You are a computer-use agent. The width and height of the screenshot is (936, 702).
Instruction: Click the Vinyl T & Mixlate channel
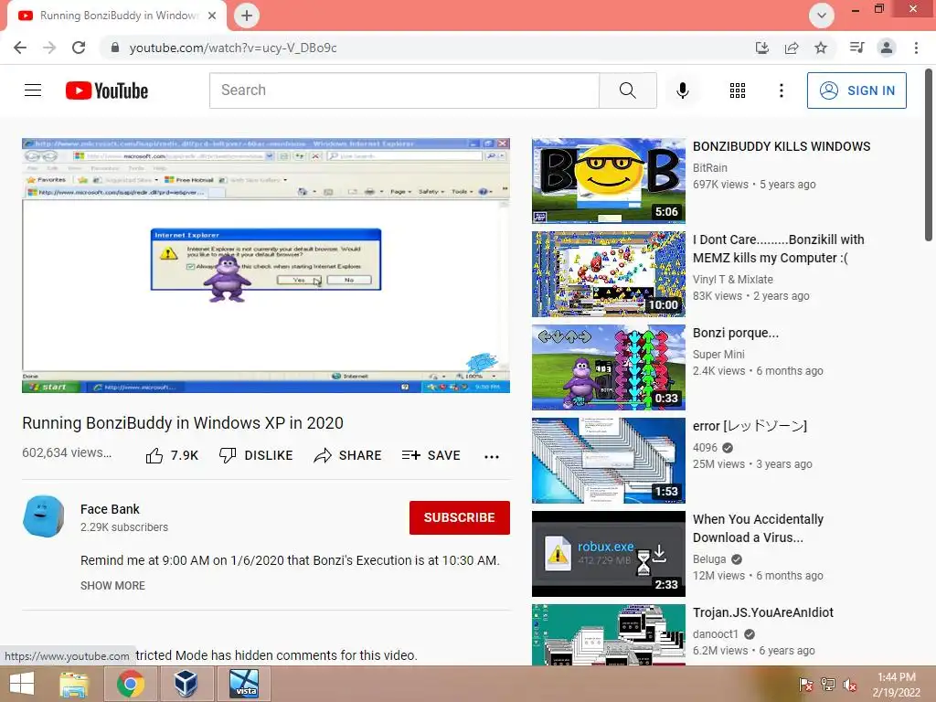click(732, 280)
